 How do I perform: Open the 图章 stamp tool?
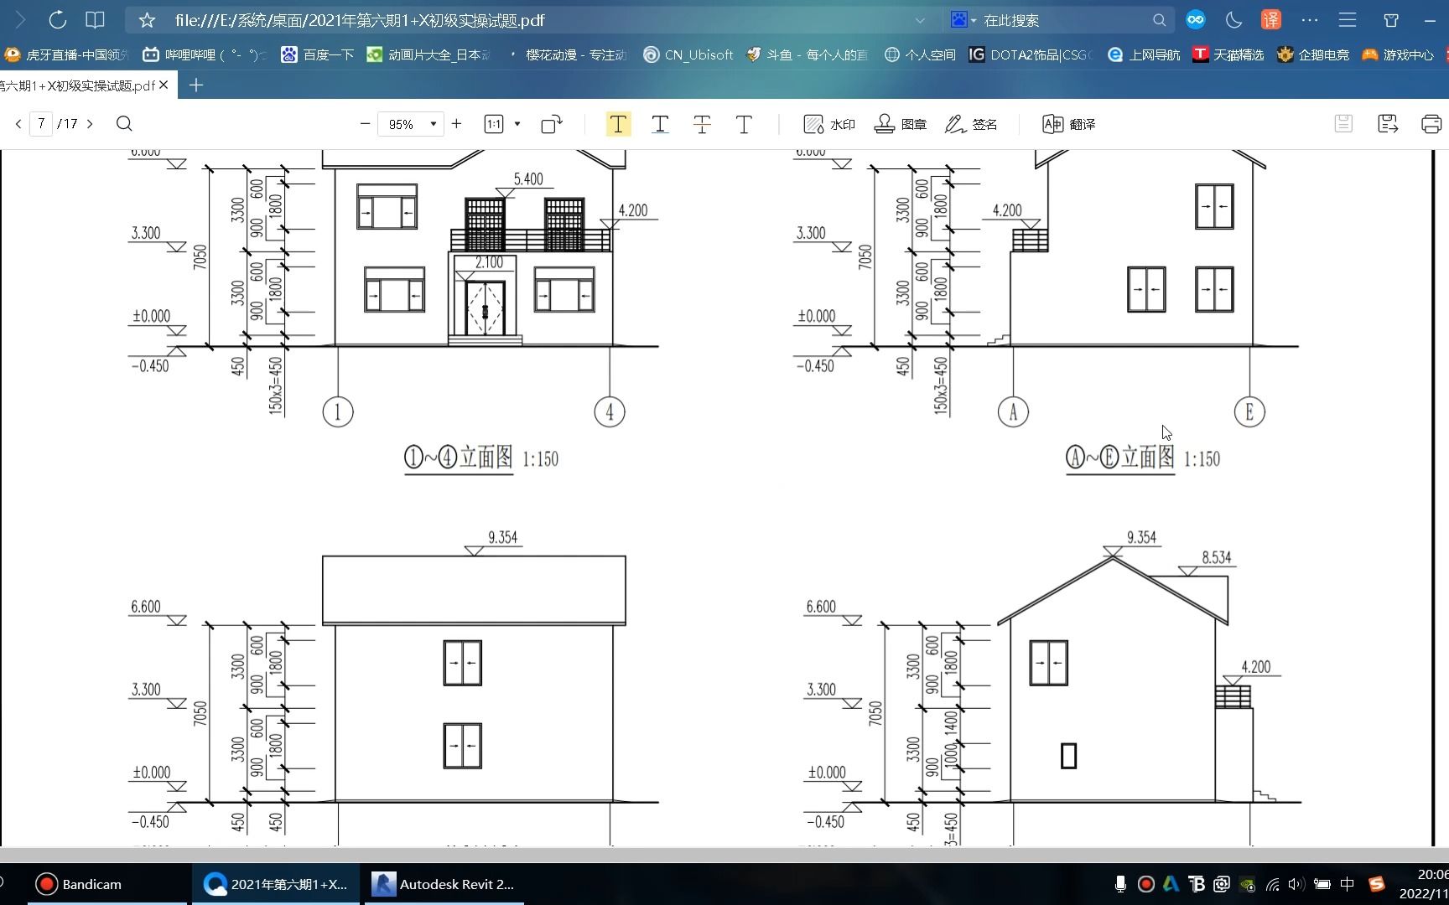tap(901, 124)
